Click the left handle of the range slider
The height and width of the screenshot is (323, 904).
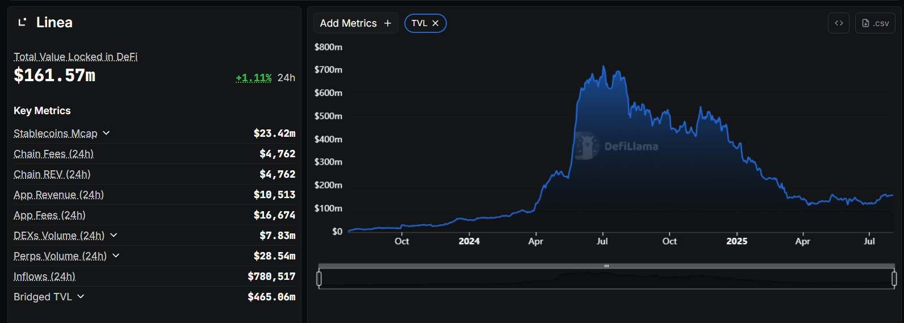coord(319,279)
